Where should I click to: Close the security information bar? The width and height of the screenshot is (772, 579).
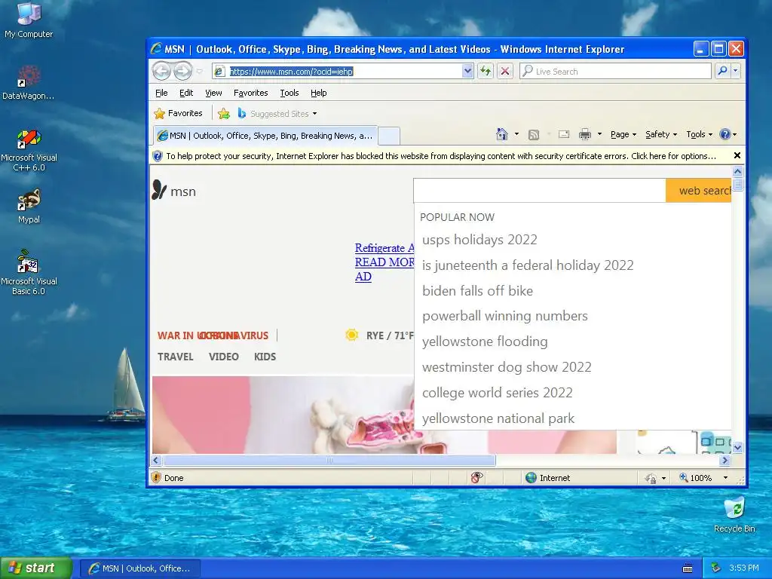737,155
